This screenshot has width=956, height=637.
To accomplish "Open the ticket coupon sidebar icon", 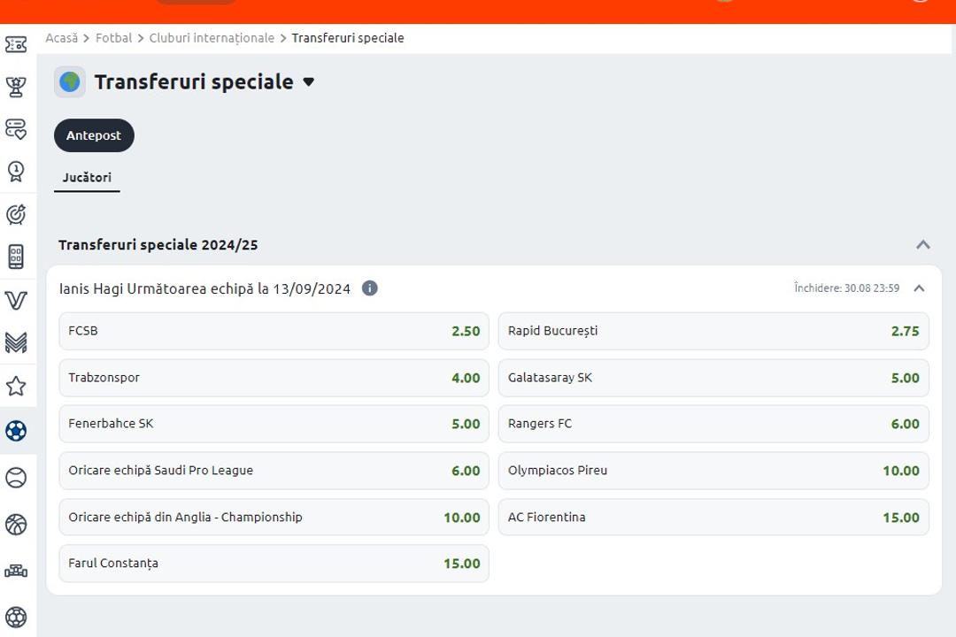I will [16, 44].
